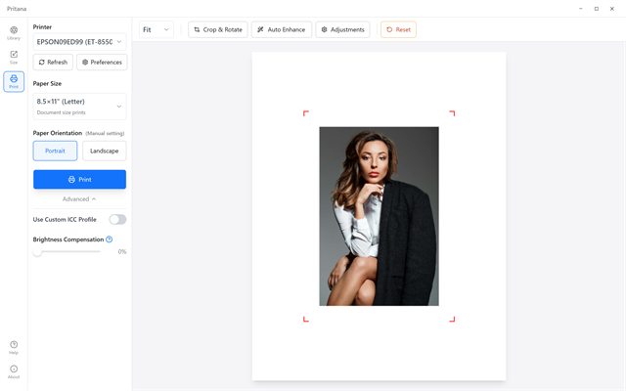Click the Brightness Compensation slider handle
The height and width of the screenshot is (391, 626).
[x=37, y=252]
